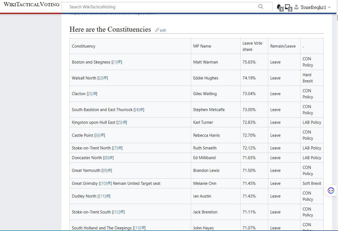The image size is (338, 231).
Task: Click the 72.83% vote share cell
Action: click(x=254, y=122)
